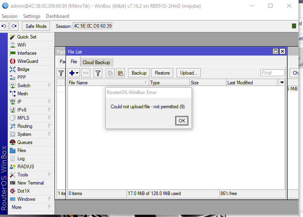Click the filter funnel icon in File List
The image size is (303, 217).
98,73
